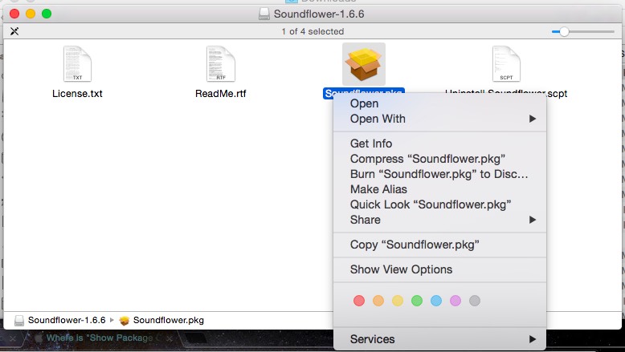Choose Show View Options
The image size is (625, 352).
click(439, 269)
